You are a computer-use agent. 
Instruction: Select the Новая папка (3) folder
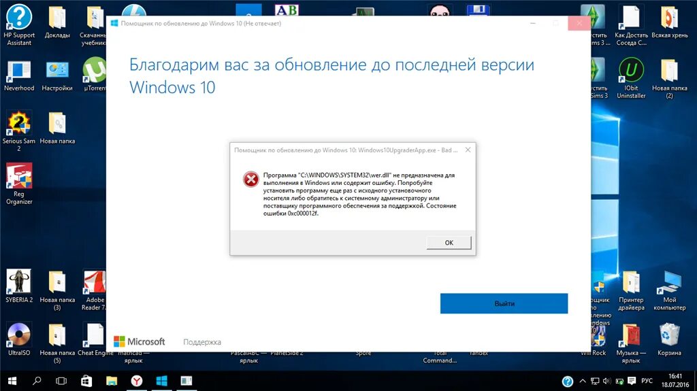57,290
